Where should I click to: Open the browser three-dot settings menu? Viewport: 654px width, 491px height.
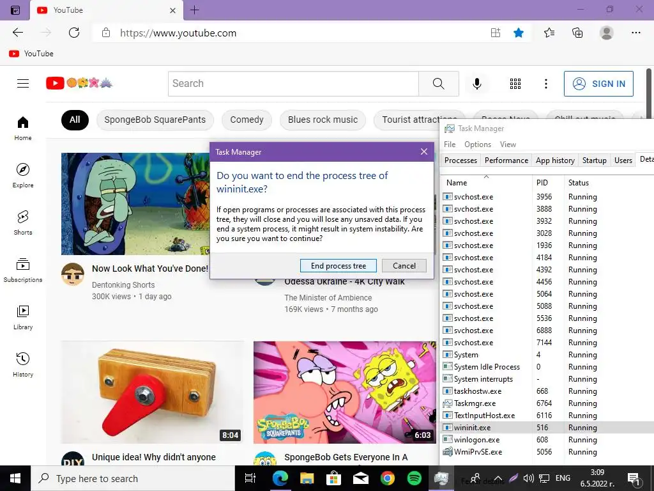pyautogui.click(x=635, y=33)
